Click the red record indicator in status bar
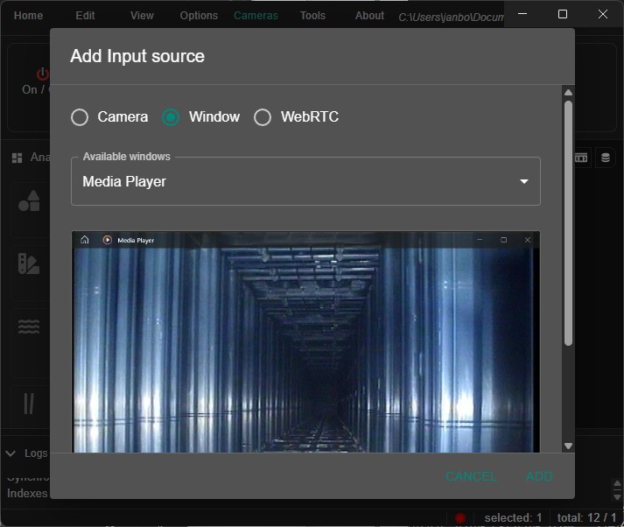Image resolution: width=624 pixels, height=527 pixels. coord(460,518)
